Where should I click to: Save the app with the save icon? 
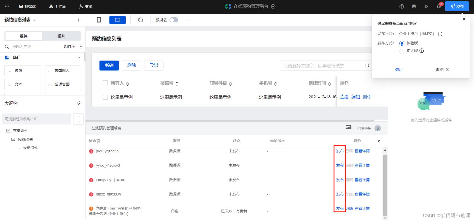click(414, 6)
